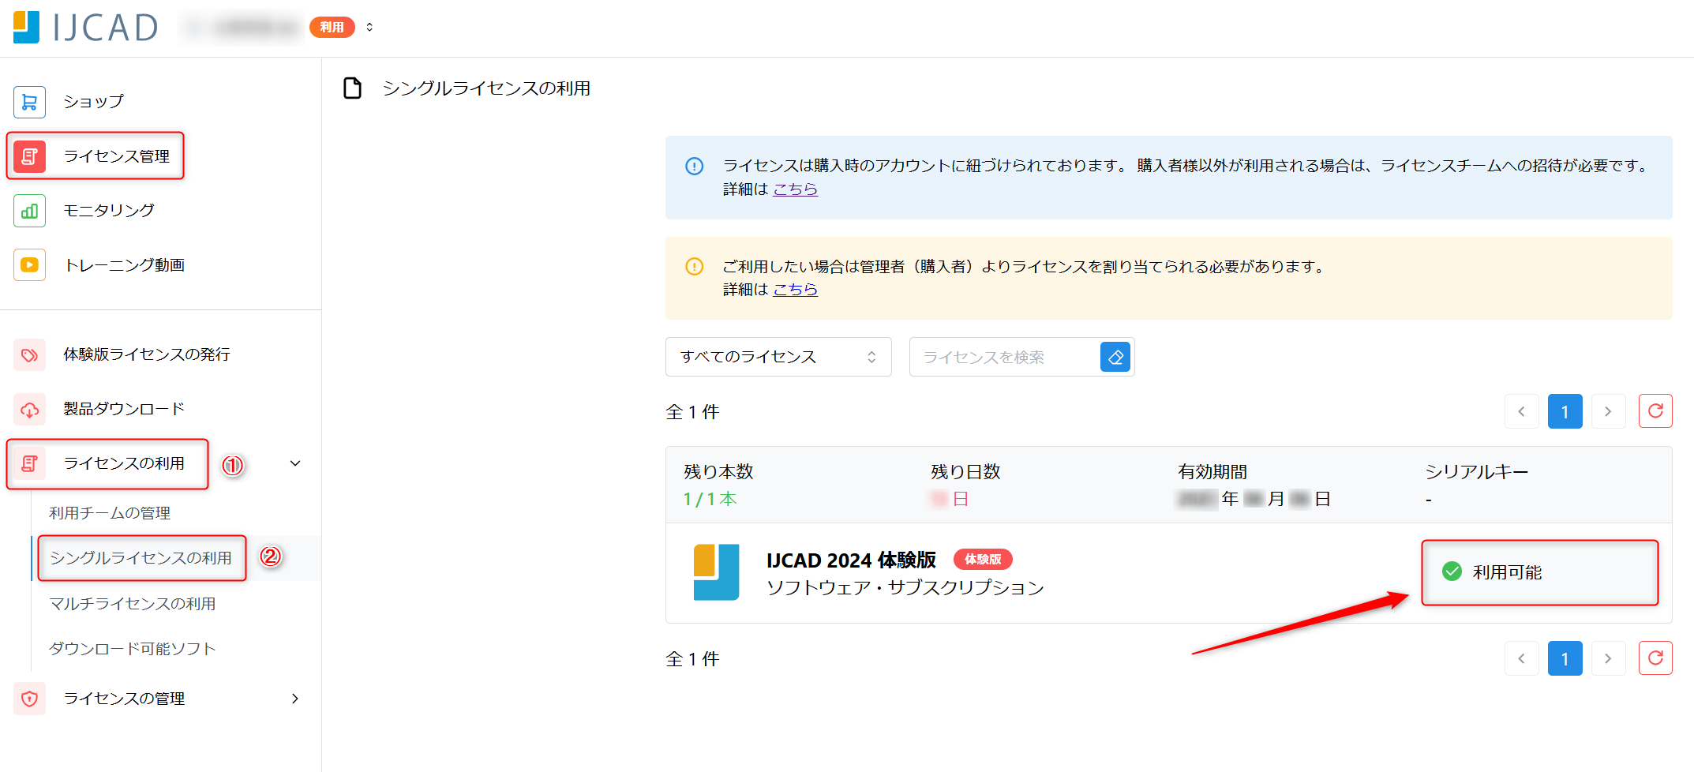This screenshot has height=772, width=1694.
Task: Open the すべてのライセンス filter dropdown
Action: pyautogui.click(x=778, y=357)
